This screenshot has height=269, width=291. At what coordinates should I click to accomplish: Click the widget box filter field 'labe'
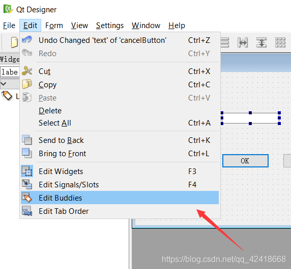(10, 72)
